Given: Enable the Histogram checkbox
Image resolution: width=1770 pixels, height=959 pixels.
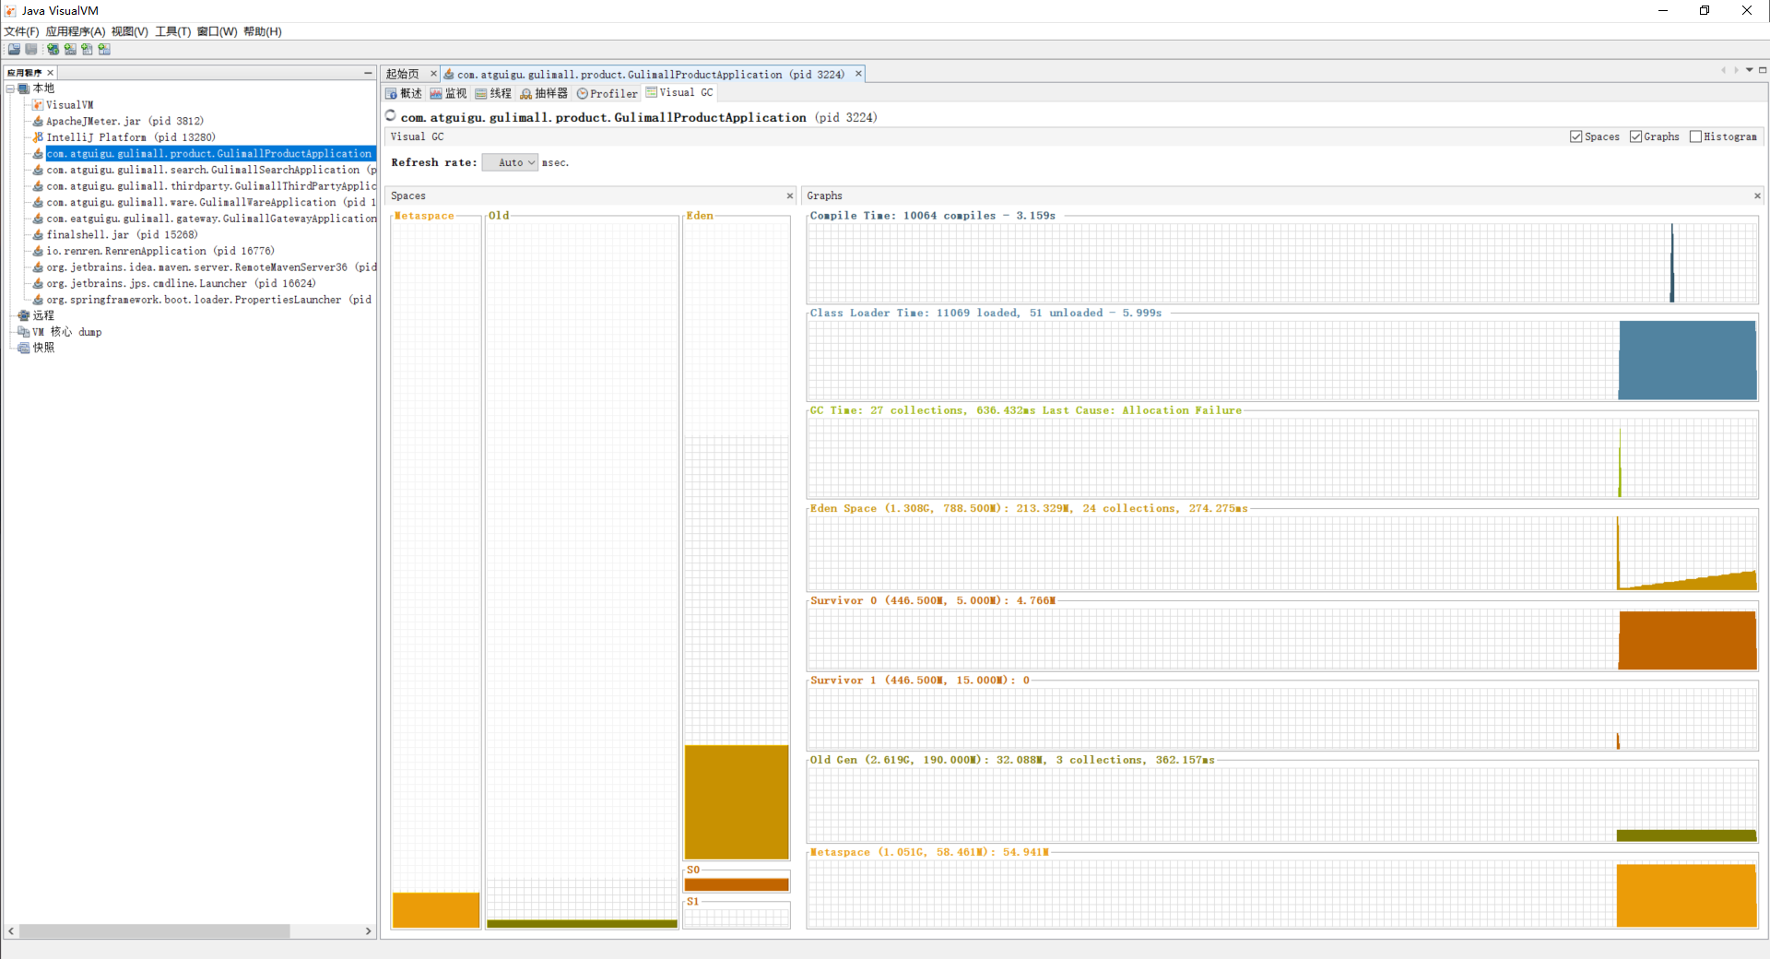Looking at the screenshot, I should tap(1695, 136).
